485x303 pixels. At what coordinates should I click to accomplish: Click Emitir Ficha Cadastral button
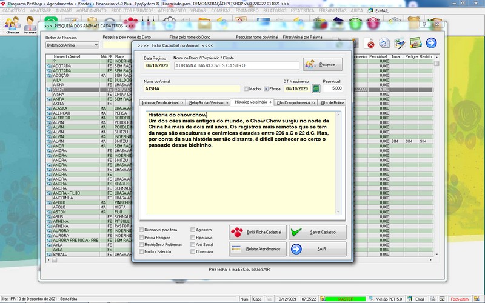[258, 232]
